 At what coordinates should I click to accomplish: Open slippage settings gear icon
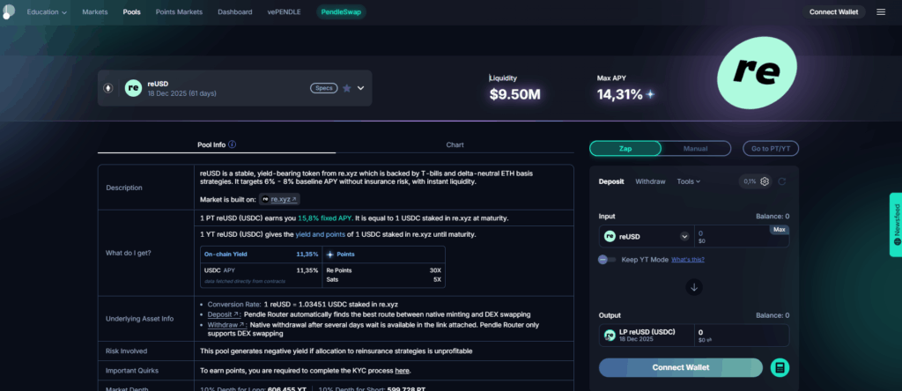click(765, 181)
